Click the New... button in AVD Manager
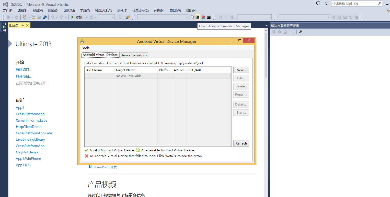 point(241,70)
